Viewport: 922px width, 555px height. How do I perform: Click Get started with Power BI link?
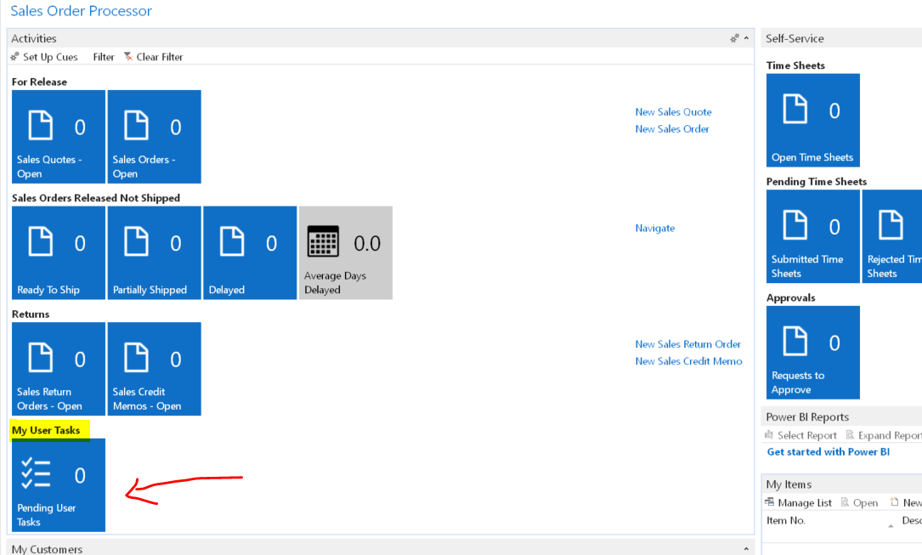828,451
